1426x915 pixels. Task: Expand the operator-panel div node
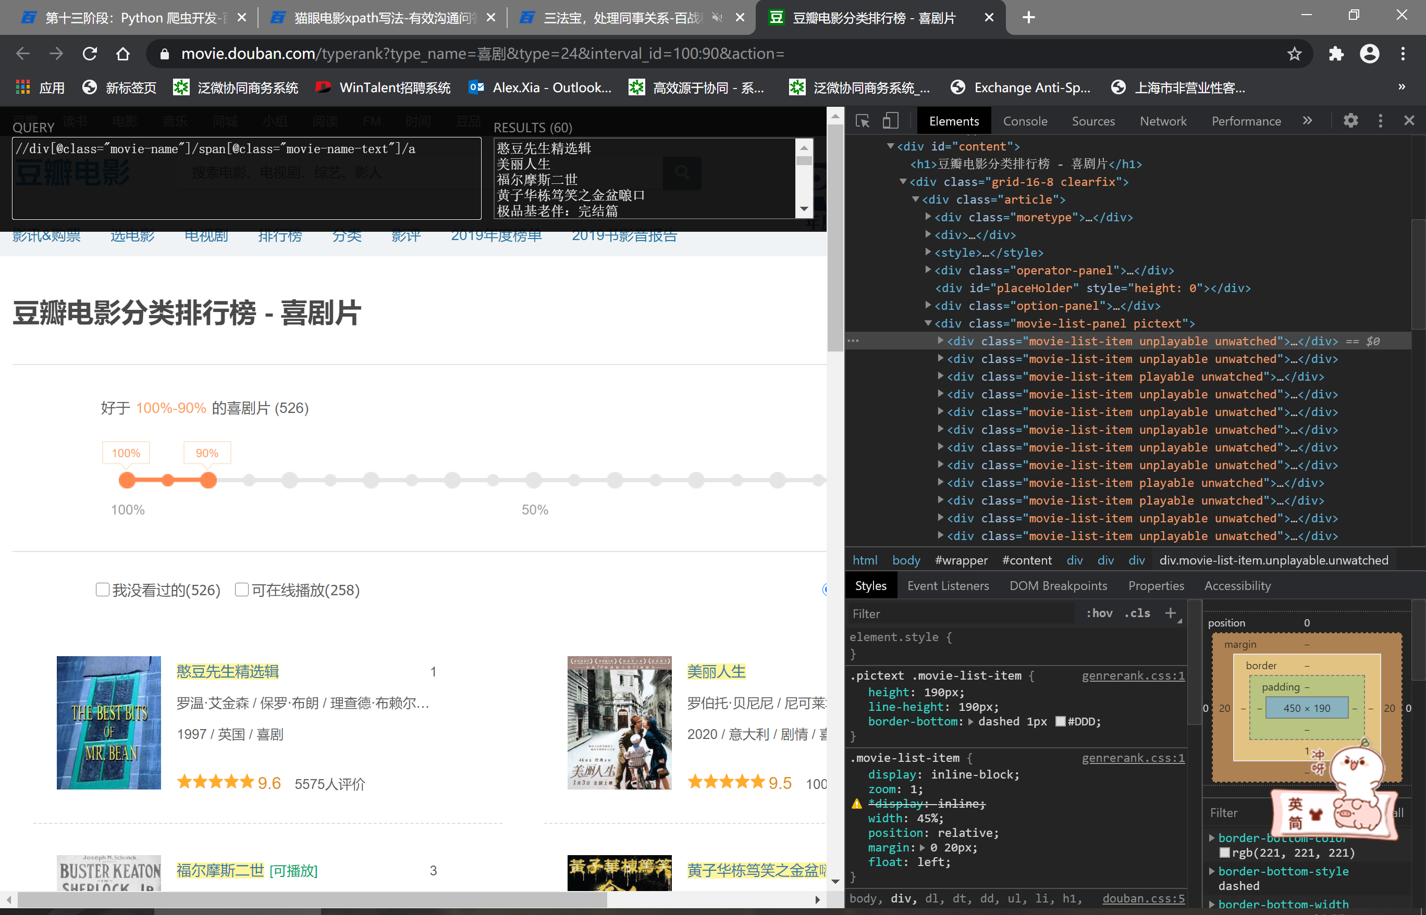(x=928, y=270)
